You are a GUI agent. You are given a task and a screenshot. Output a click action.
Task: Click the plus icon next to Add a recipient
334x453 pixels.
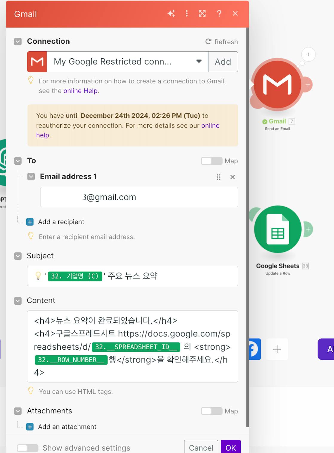tap(30, 222)
